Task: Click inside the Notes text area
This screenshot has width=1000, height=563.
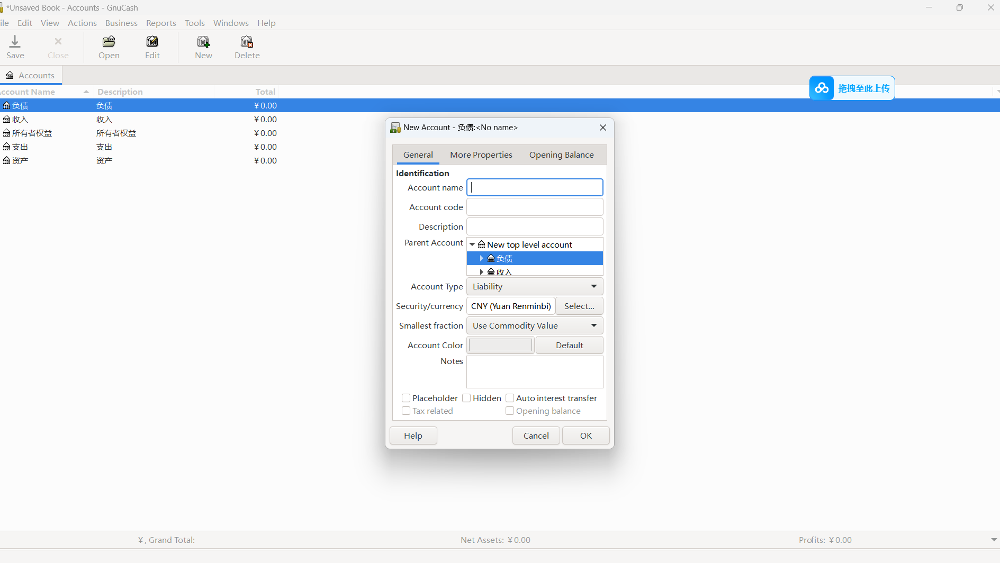Action: pos(535,372)
